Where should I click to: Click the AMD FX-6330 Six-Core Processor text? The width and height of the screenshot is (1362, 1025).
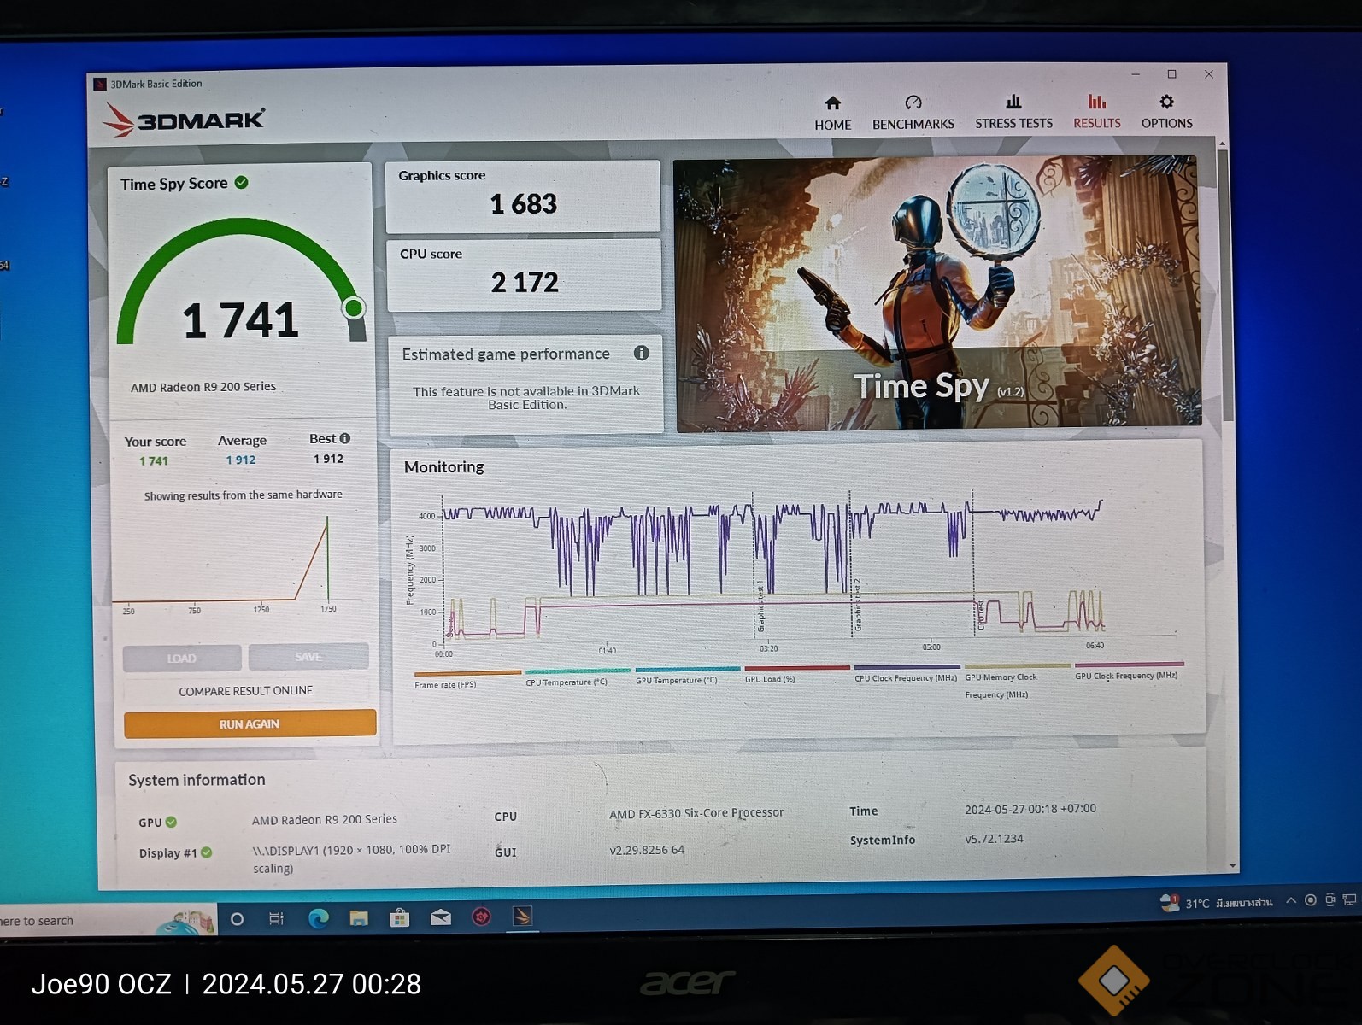(x=696, y=813)
